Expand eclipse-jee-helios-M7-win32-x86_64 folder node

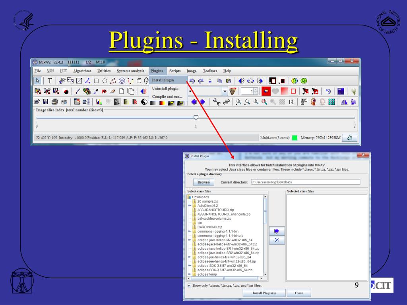[x=190, y=257]
